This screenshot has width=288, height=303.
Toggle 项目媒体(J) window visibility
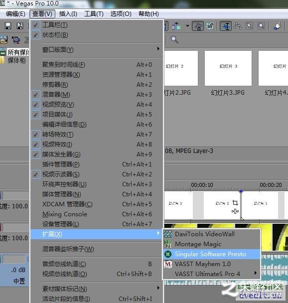pos(97,115)
